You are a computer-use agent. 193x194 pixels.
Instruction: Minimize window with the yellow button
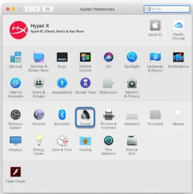pos(14,9)
